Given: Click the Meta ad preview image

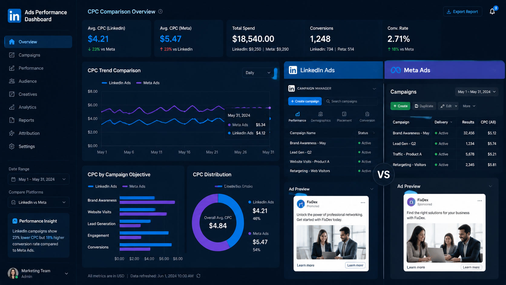Looking at the screenshot, I should tap(445, 243).
